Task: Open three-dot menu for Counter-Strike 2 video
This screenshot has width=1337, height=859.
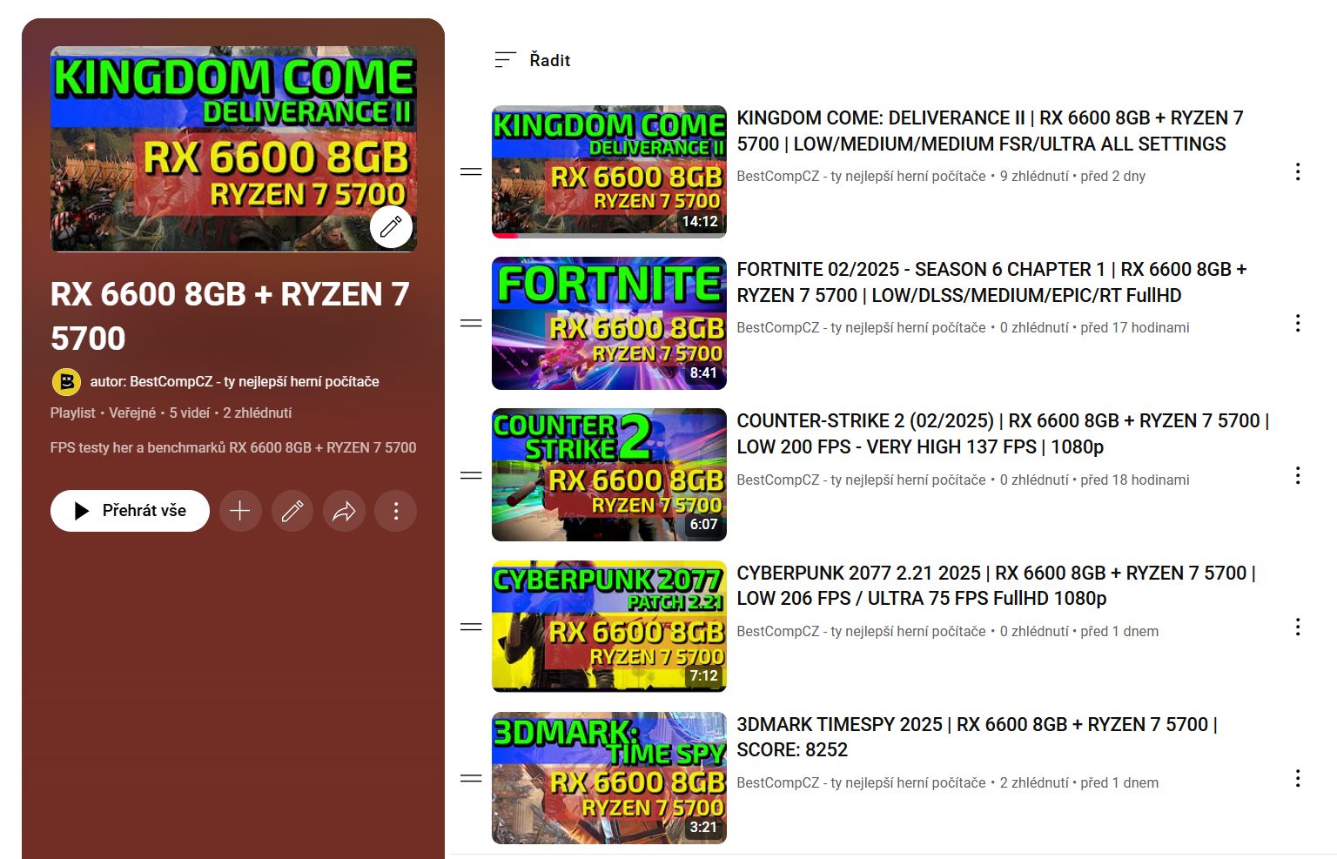Action: pyautogui.click(x=1297, y=475)
